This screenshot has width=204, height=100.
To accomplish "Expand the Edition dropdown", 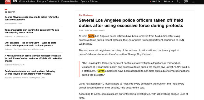I will (168, 1).
